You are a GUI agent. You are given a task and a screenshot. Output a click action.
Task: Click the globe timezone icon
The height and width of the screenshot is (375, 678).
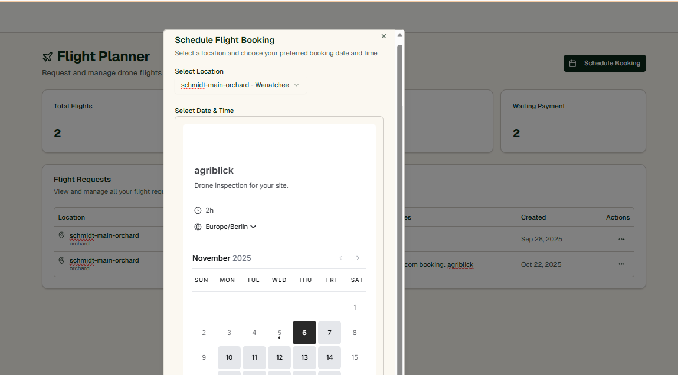click(198, 227)
